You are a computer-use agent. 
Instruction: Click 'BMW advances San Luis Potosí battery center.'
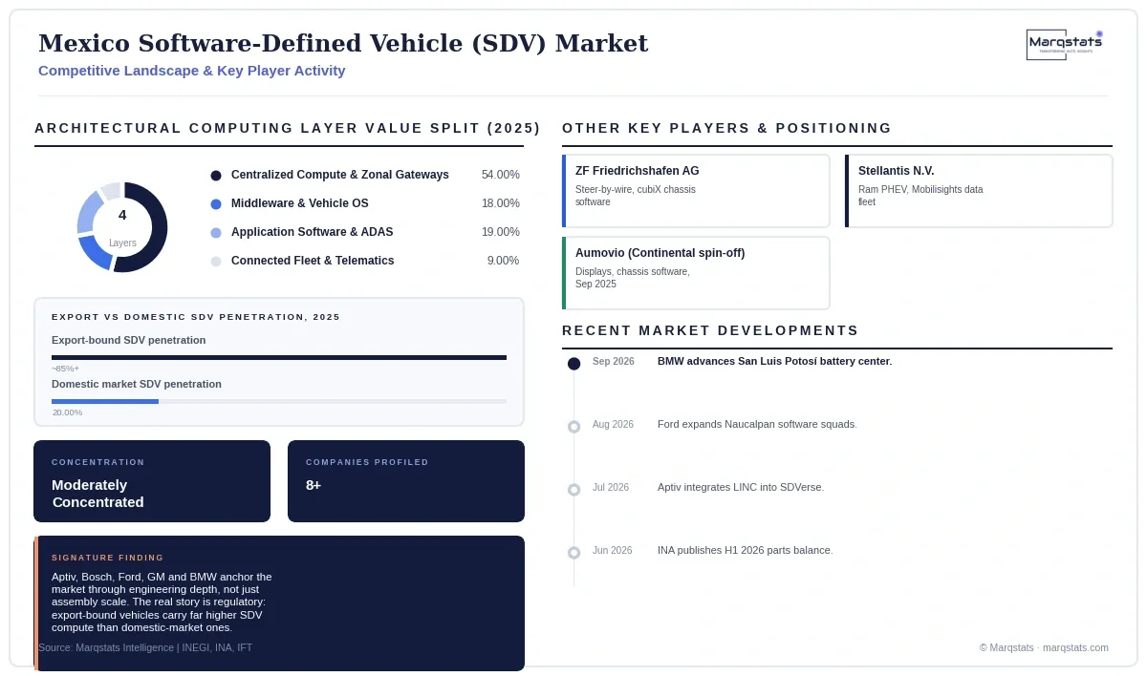click(x=774, y=361)
